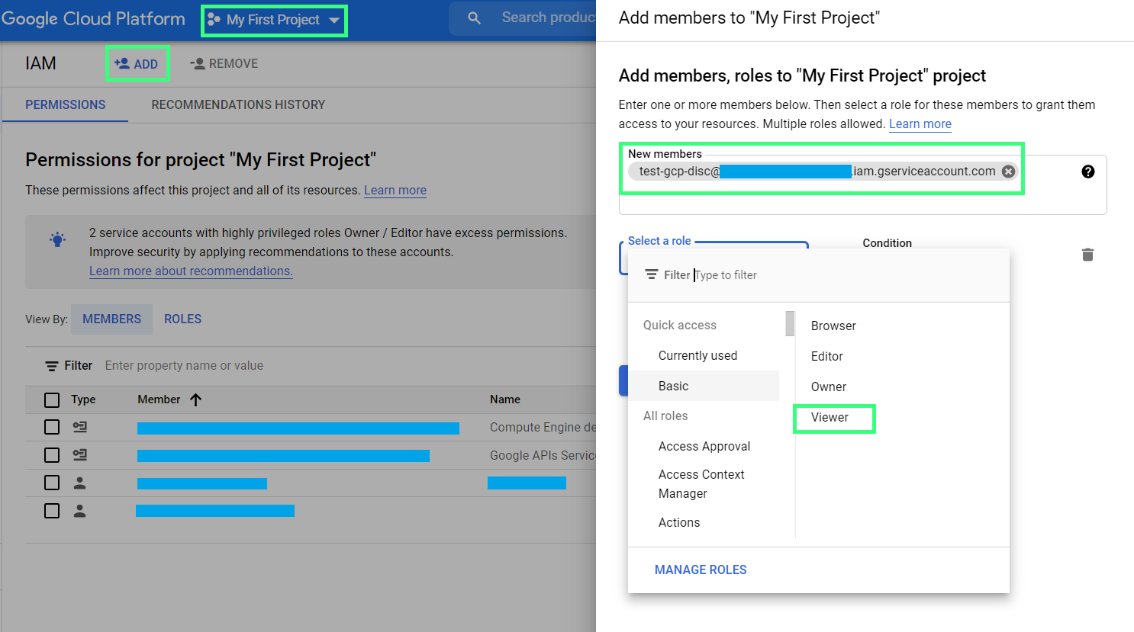Switch to the PERMISSIONS tab
The width and height of the screenshot is (1134, 632).
(x=66, y=104)
